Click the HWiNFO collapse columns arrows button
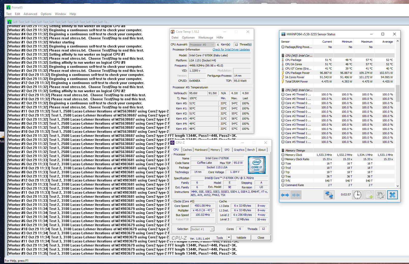Screen dimensions: 409x264 (296, 195)
